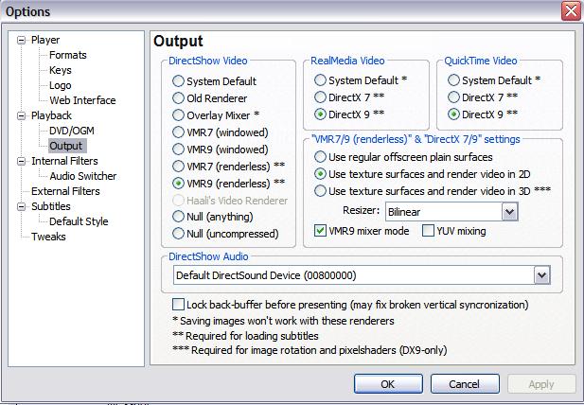Collapse the Playback tree node
The height and width of the screenshot is (405, 584).
click(21, 115)
